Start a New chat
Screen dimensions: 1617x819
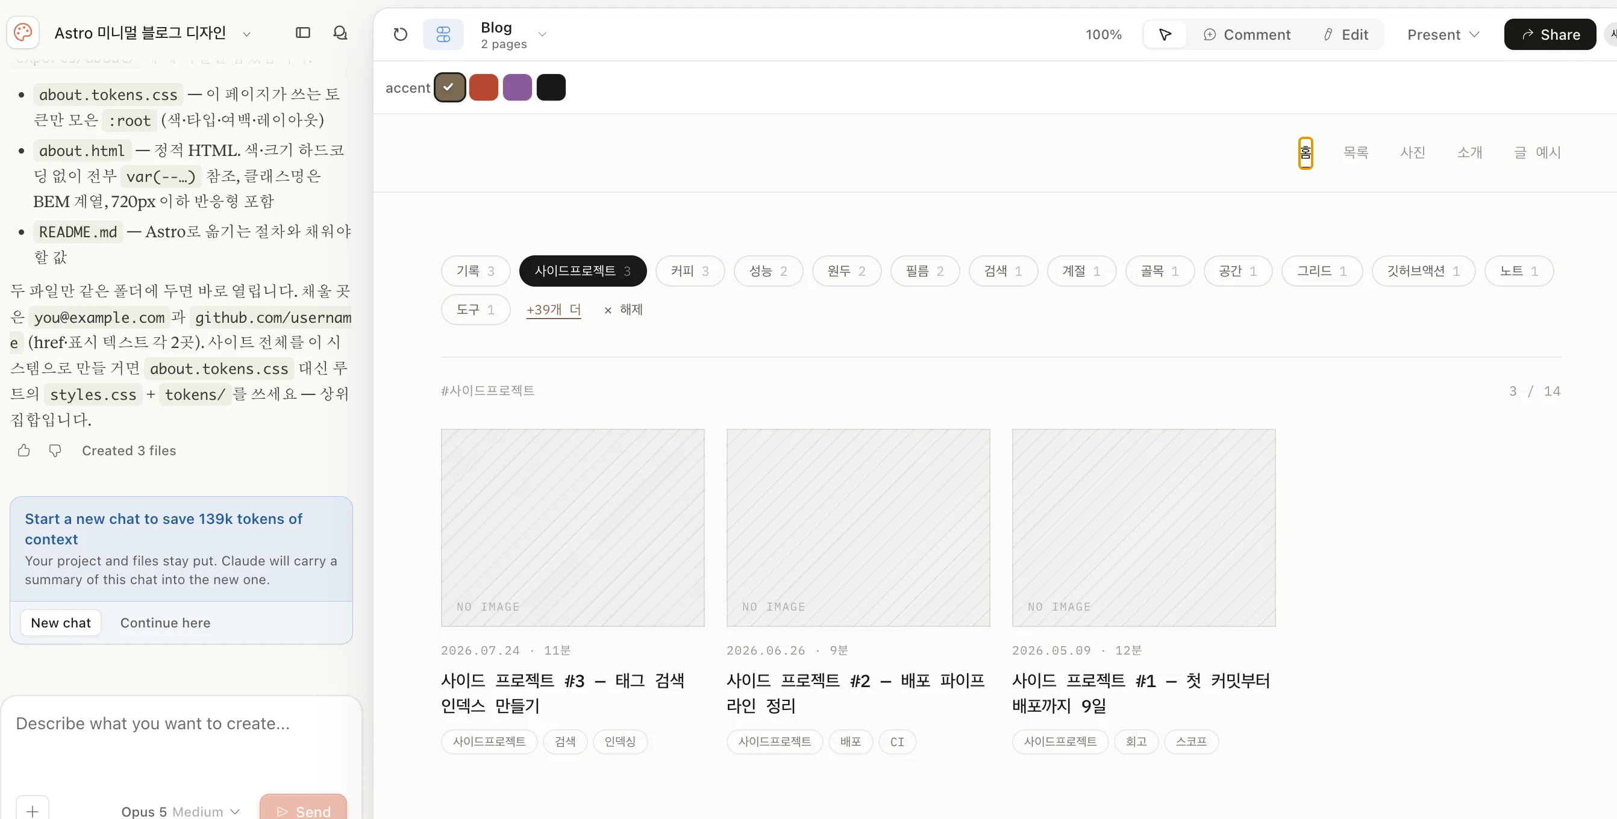(x=61, y=623)
